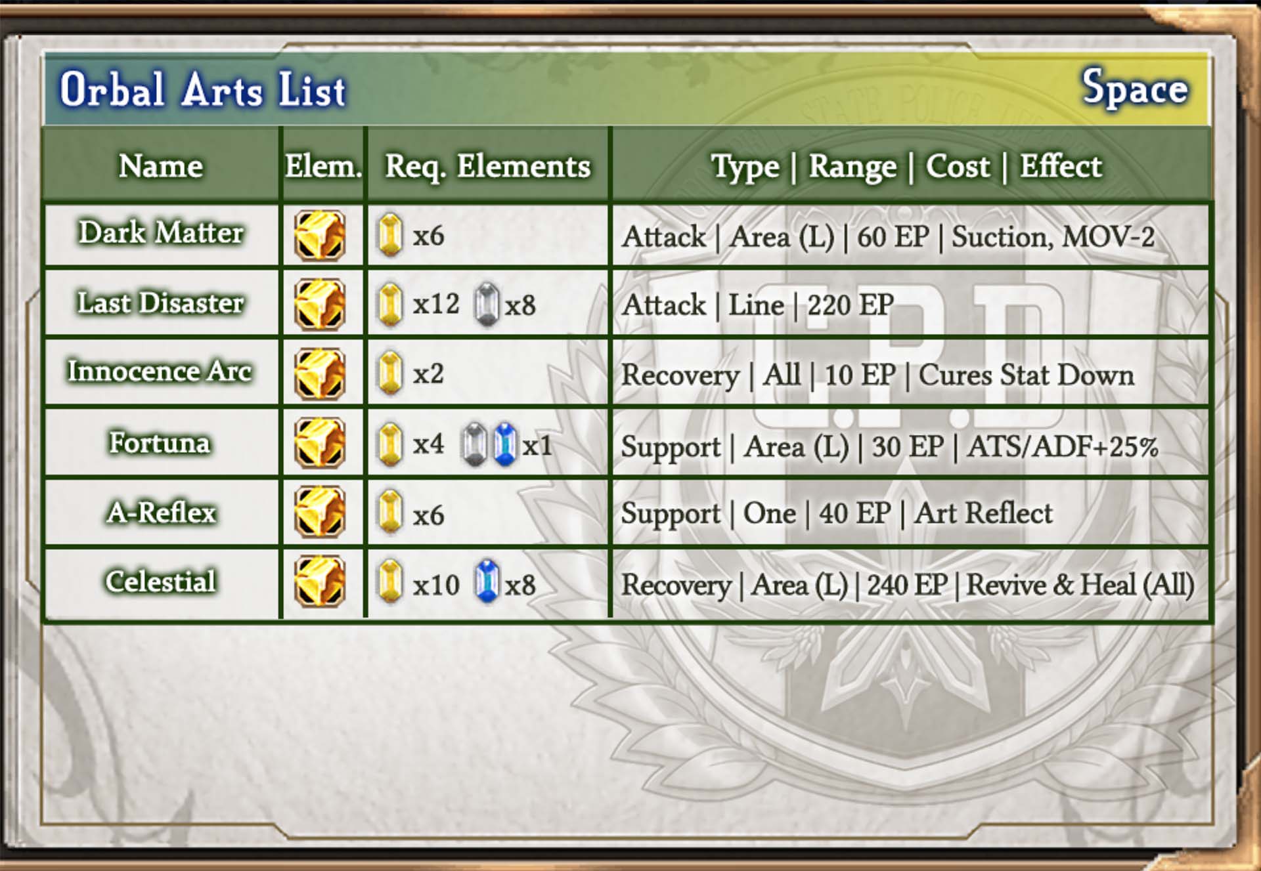
Task: Click the Req. Elements column header
Action: [x=488, y=166]
